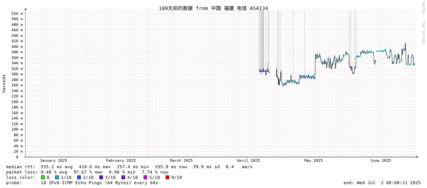Click the January 2025 axis label
The width and height of the screenshot is (427, 188).
click(53, 161)
